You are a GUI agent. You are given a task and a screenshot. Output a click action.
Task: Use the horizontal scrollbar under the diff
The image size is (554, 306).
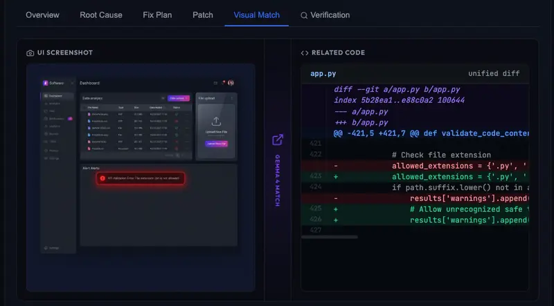330,237
